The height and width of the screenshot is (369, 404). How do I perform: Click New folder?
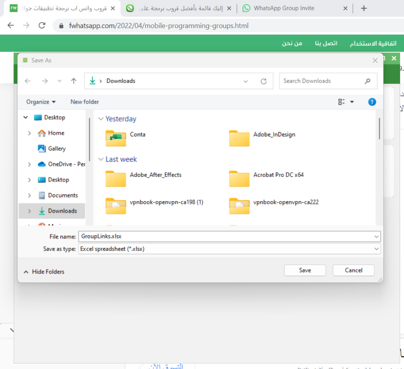click(85, 102)
